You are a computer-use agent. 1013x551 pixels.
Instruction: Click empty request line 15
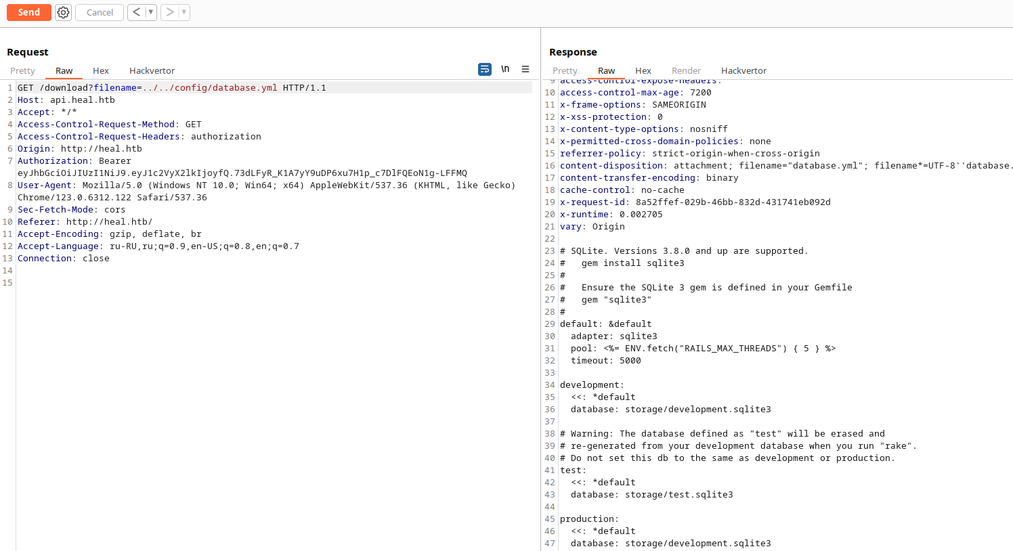[x=274, y=283]
